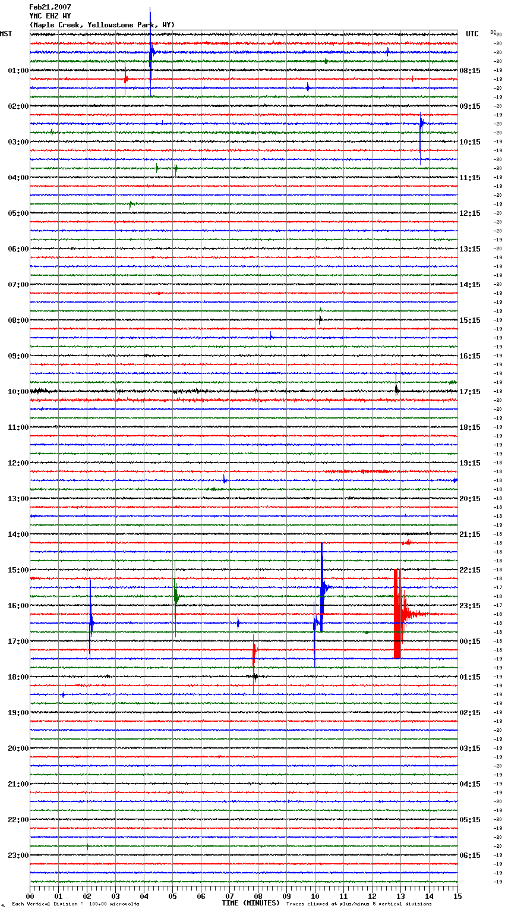
Task: Click minute 08 on the bottom axis
Action: click(258, 896)
